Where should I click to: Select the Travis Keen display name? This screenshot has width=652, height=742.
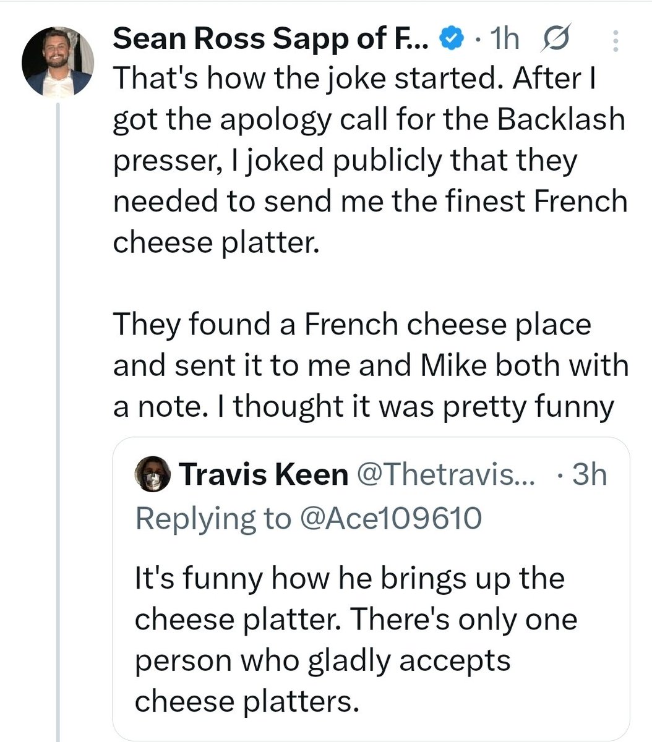263,475
